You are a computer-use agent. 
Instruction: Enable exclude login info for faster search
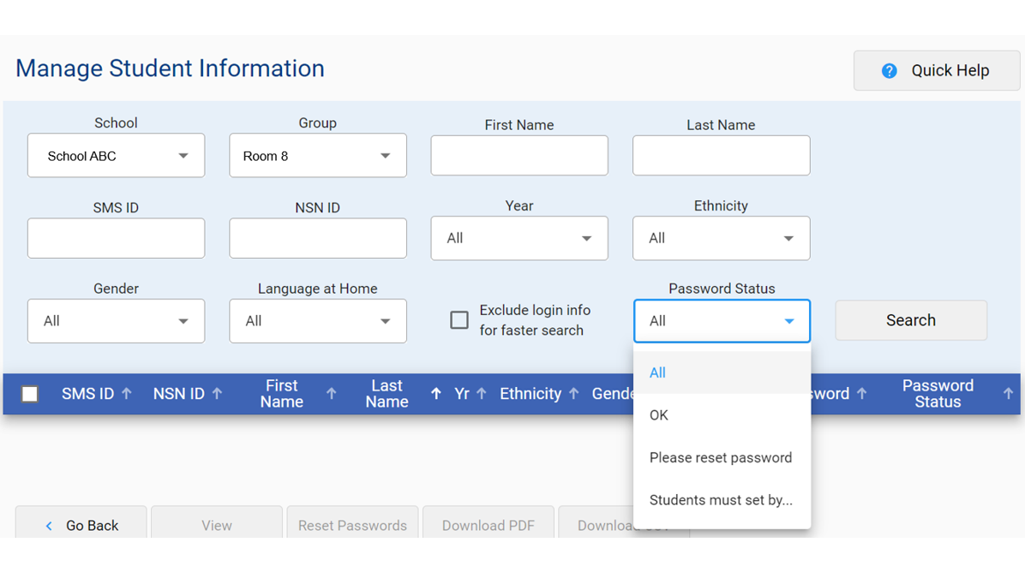point(459,319)
